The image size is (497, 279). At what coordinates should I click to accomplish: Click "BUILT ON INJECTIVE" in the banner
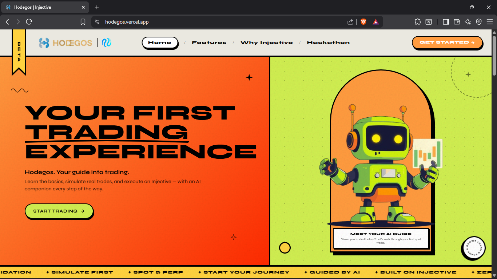coord(418,272)
